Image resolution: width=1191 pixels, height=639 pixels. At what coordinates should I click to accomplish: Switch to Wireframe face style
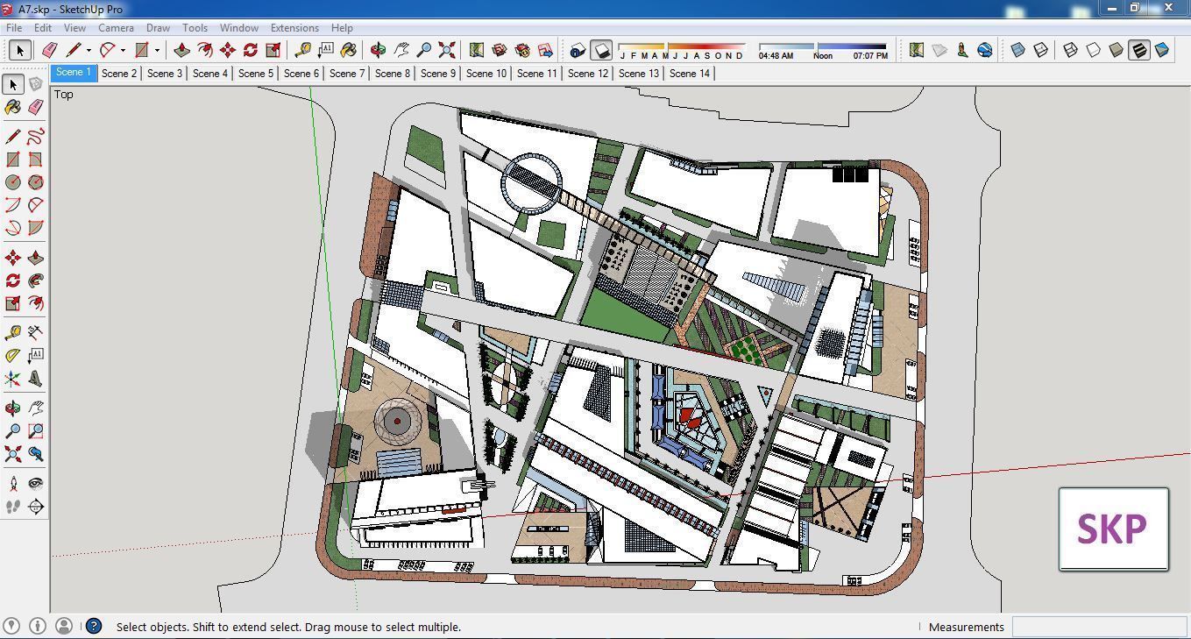tap(1071, 50)
